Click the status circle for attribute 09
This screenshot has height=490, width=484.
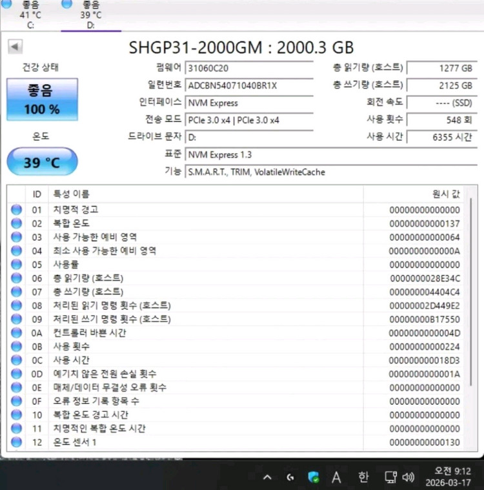tap(16, 320)
